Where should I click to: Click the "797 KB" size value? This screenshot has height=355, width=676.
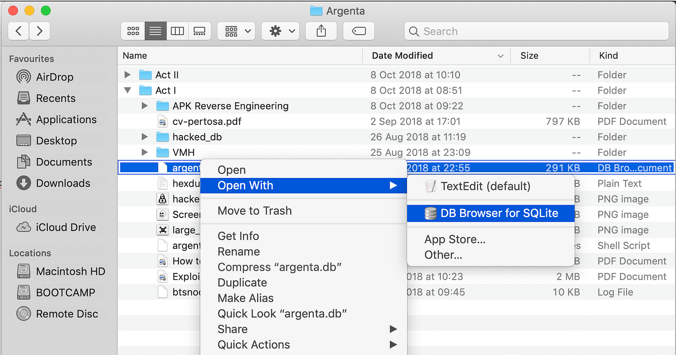pyautogui.click(x=563, y=122)
